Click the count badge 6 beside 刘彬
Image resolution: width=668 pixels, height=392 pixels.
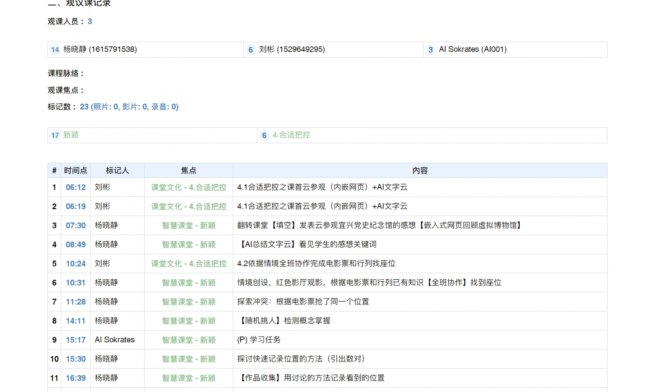pos(250,50)
